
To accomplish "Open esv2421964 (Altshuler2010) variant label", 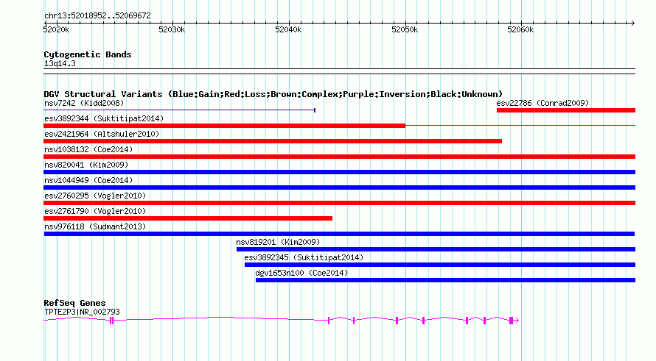I will [x=102, y=134].
